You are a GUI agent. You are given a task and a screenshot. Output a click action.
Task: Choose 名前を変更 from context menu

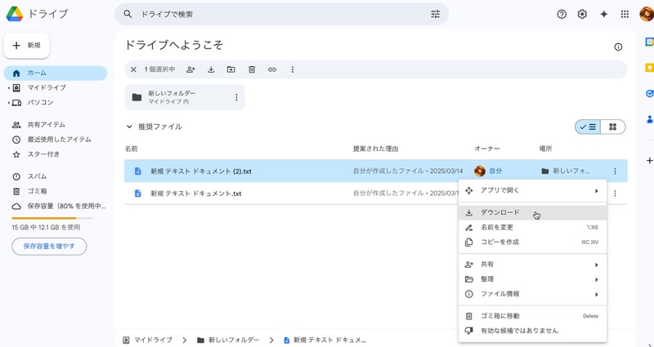533,228
